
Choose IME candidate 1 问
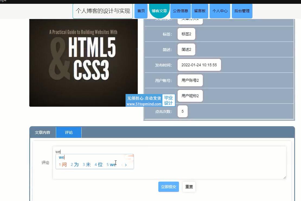(x=63, y=164)
